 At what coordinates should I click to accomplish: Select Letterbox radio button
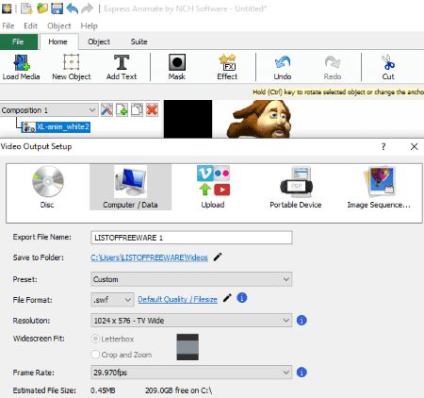[x=95, y=339]
